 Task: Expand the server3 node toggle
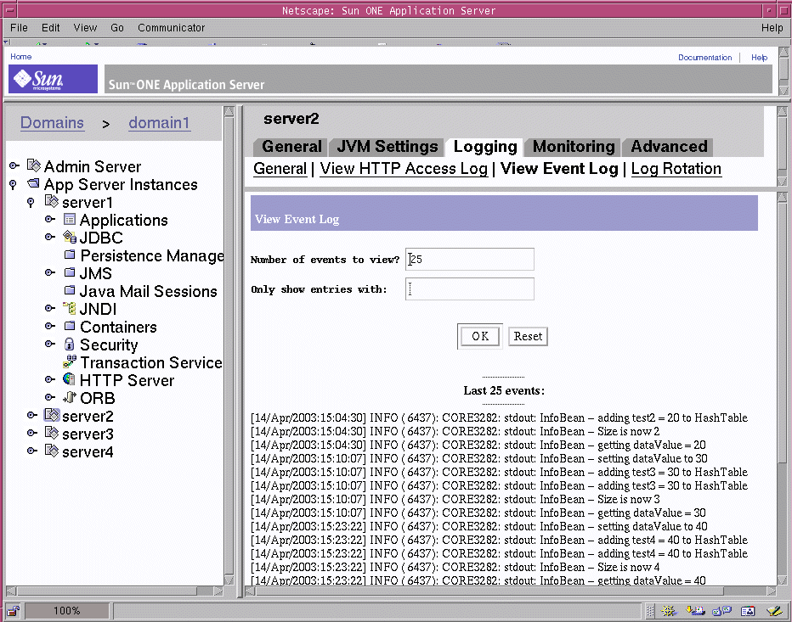coord(31,433)
